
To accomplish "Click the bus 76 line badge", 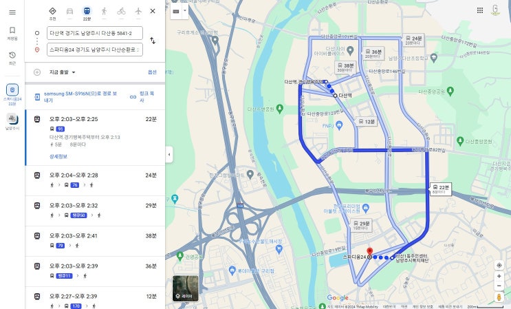I will tap(75, 185).
